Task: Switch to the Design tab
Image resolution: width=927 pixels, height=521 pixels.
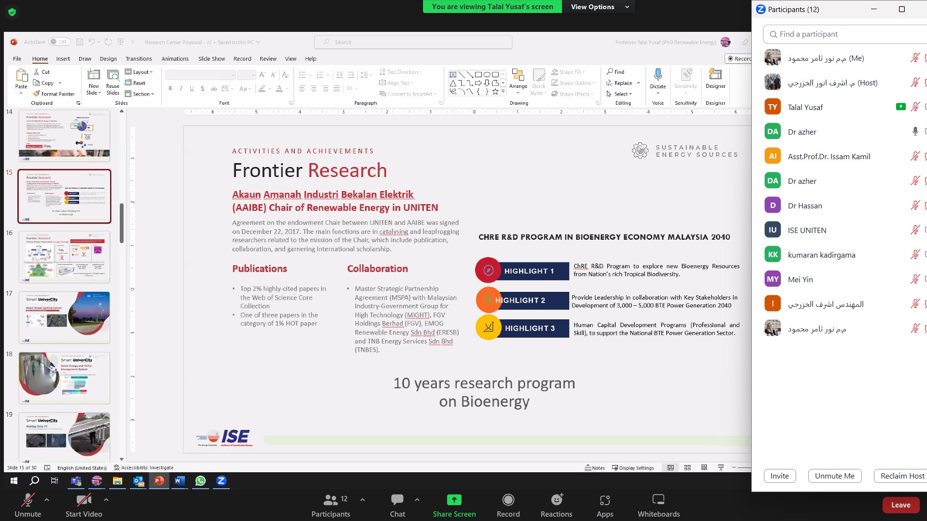Action: click(x=108, y=59)
